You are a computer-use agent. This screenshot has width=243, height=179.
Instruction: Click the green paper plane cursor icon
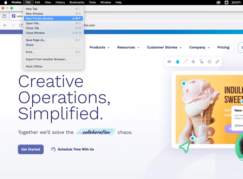tap(185, 147)
